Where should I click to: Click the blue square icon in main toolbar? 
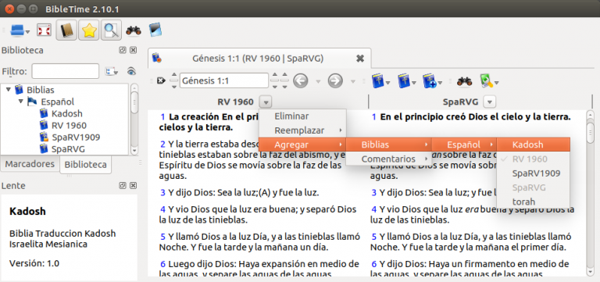click(x=155, y=30)
